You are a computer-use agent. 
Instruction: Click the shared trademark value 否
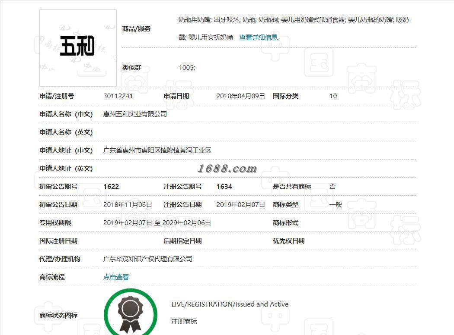pyautogui.click(x=333, y=187)
